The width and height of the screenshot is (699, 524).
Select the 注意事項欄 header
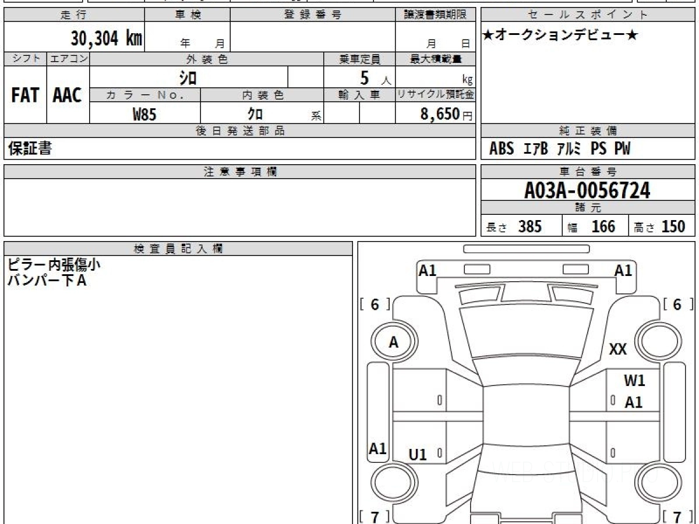click(x=240, y=172)
